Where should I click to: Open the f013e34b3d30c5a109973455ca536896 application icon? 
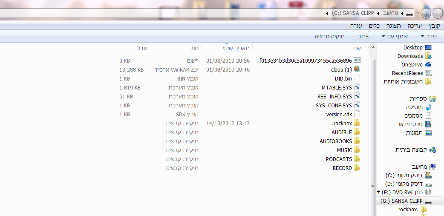tap(357, 60)
